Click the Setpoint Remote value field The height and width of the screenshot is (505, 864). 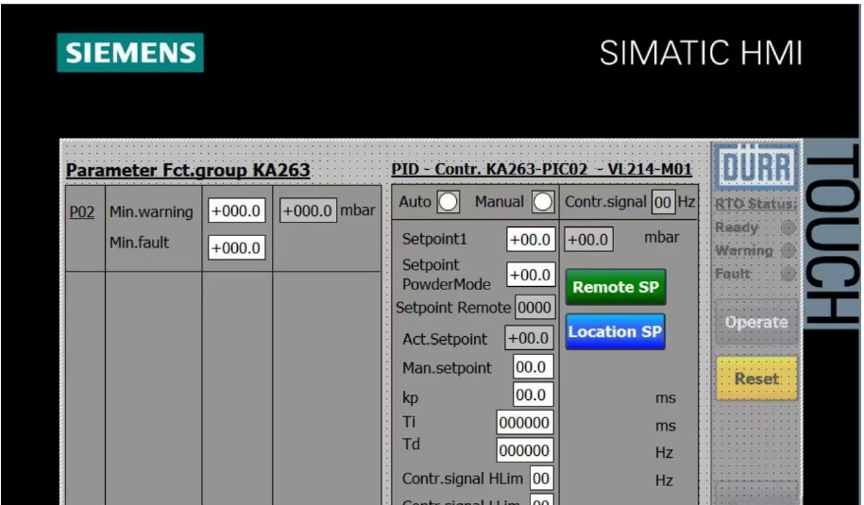tap(534, 308)
